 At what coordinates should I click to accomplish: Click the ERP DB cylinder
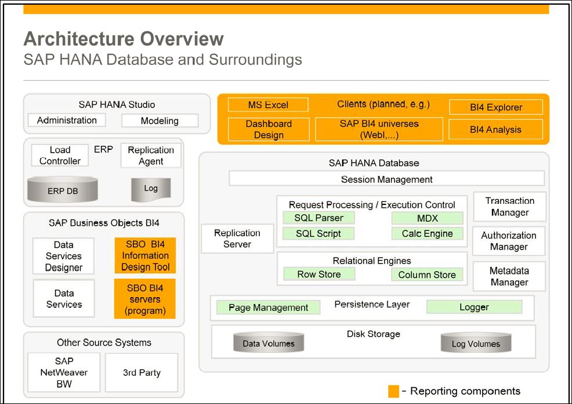[x=63, y=189]
